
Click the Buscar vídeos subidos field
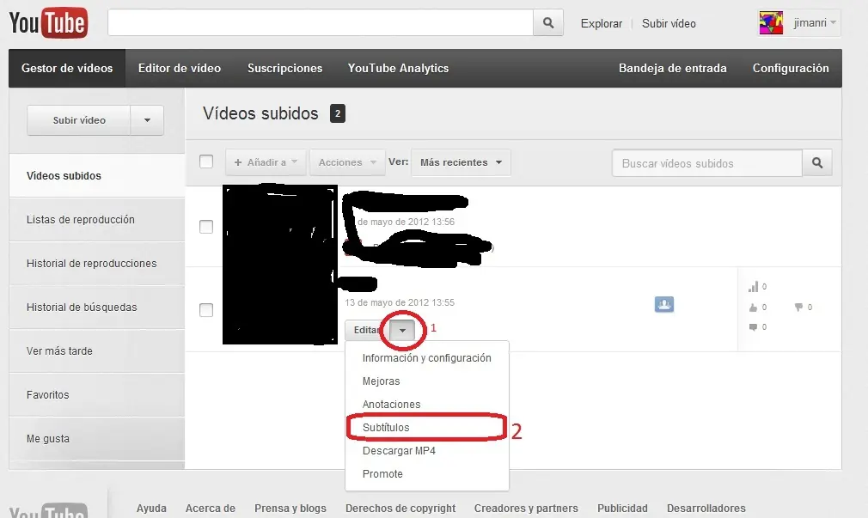click(x=707, y=163)
